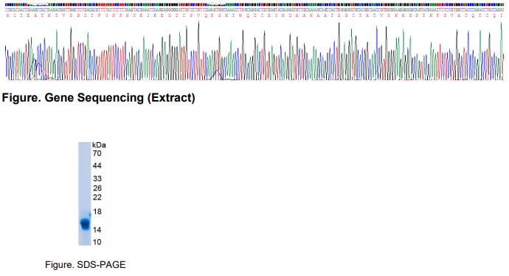Click the "Figure. Gene Sequencing (Extract)" caption
The width and height of the screenshot is (509, 276).
click(x=98, y=97)
